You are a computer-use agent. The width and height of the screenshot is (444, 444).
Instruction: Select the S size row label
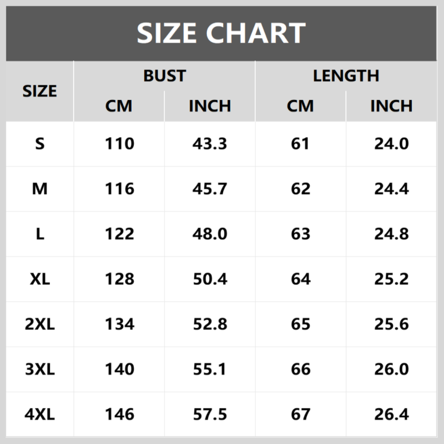tap(40, 144)
